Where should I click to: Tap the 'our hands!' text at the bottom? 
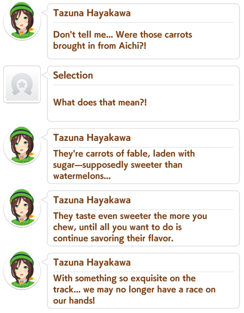point(74,300)
